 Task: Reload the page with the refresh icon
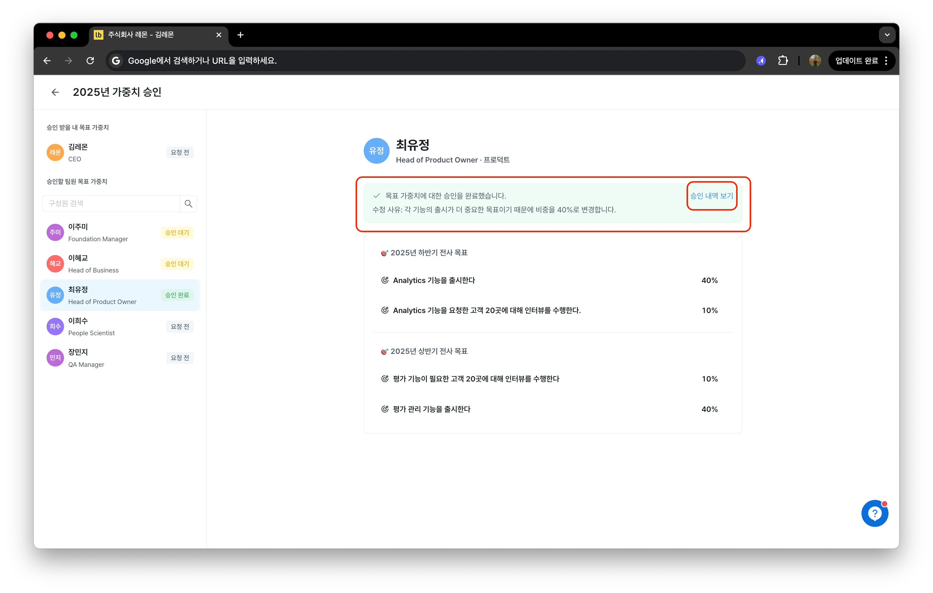90,61
